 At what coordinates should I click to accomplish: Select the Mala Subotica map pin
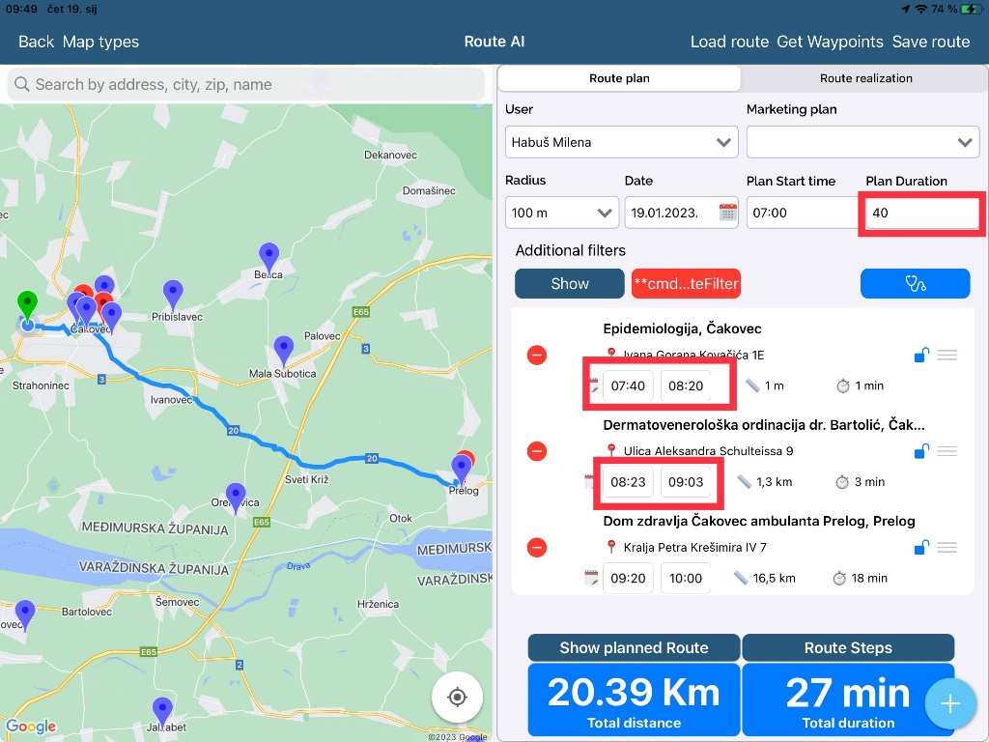coord(283,350)
